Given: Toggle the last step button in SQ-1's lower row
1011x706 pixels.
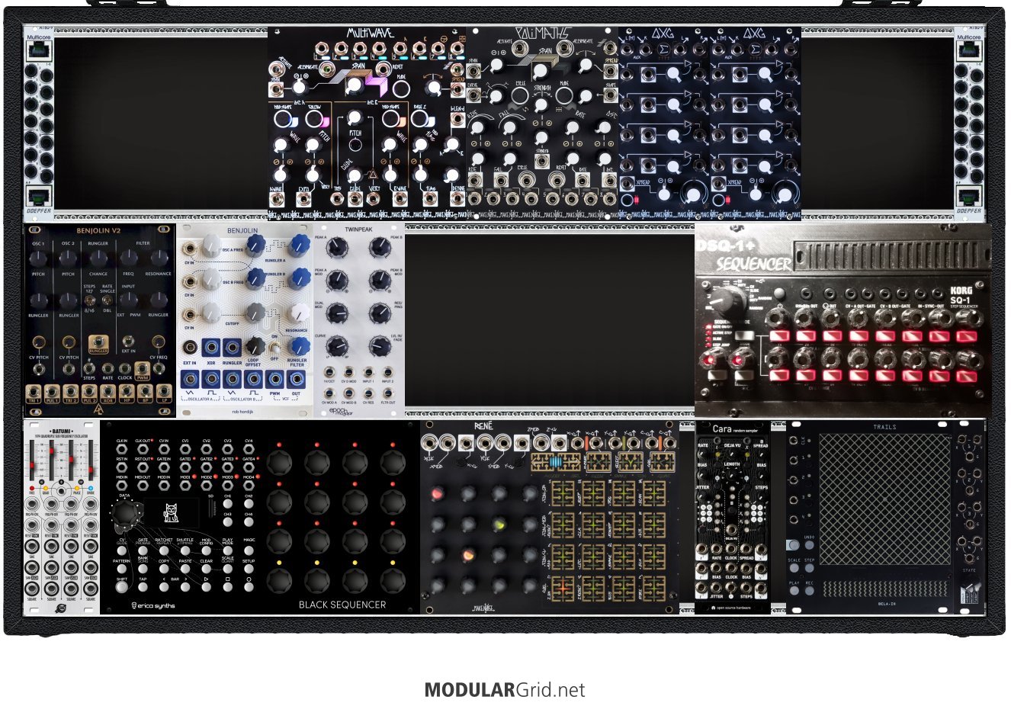Looking at the screenshot, I should point(965,376).
